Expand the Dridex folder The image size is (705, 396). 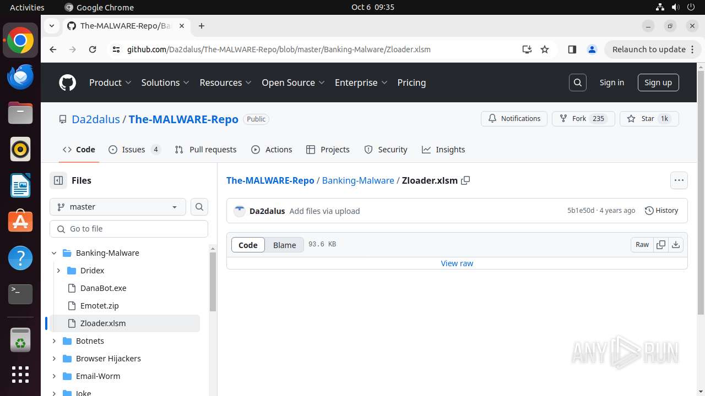point(58,271)
